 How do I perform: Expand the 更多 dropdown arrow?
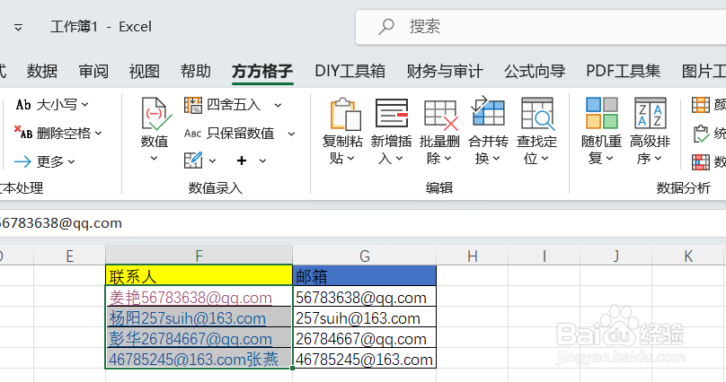point(71,161)
